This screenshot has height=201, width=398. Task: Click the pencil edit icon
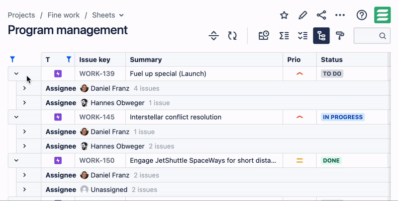coord(302,15)
